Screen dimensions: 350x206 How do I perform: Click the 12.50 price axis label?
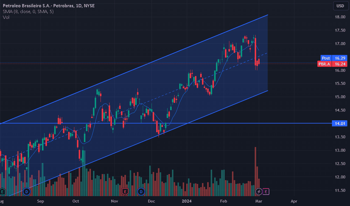point(340,164)
